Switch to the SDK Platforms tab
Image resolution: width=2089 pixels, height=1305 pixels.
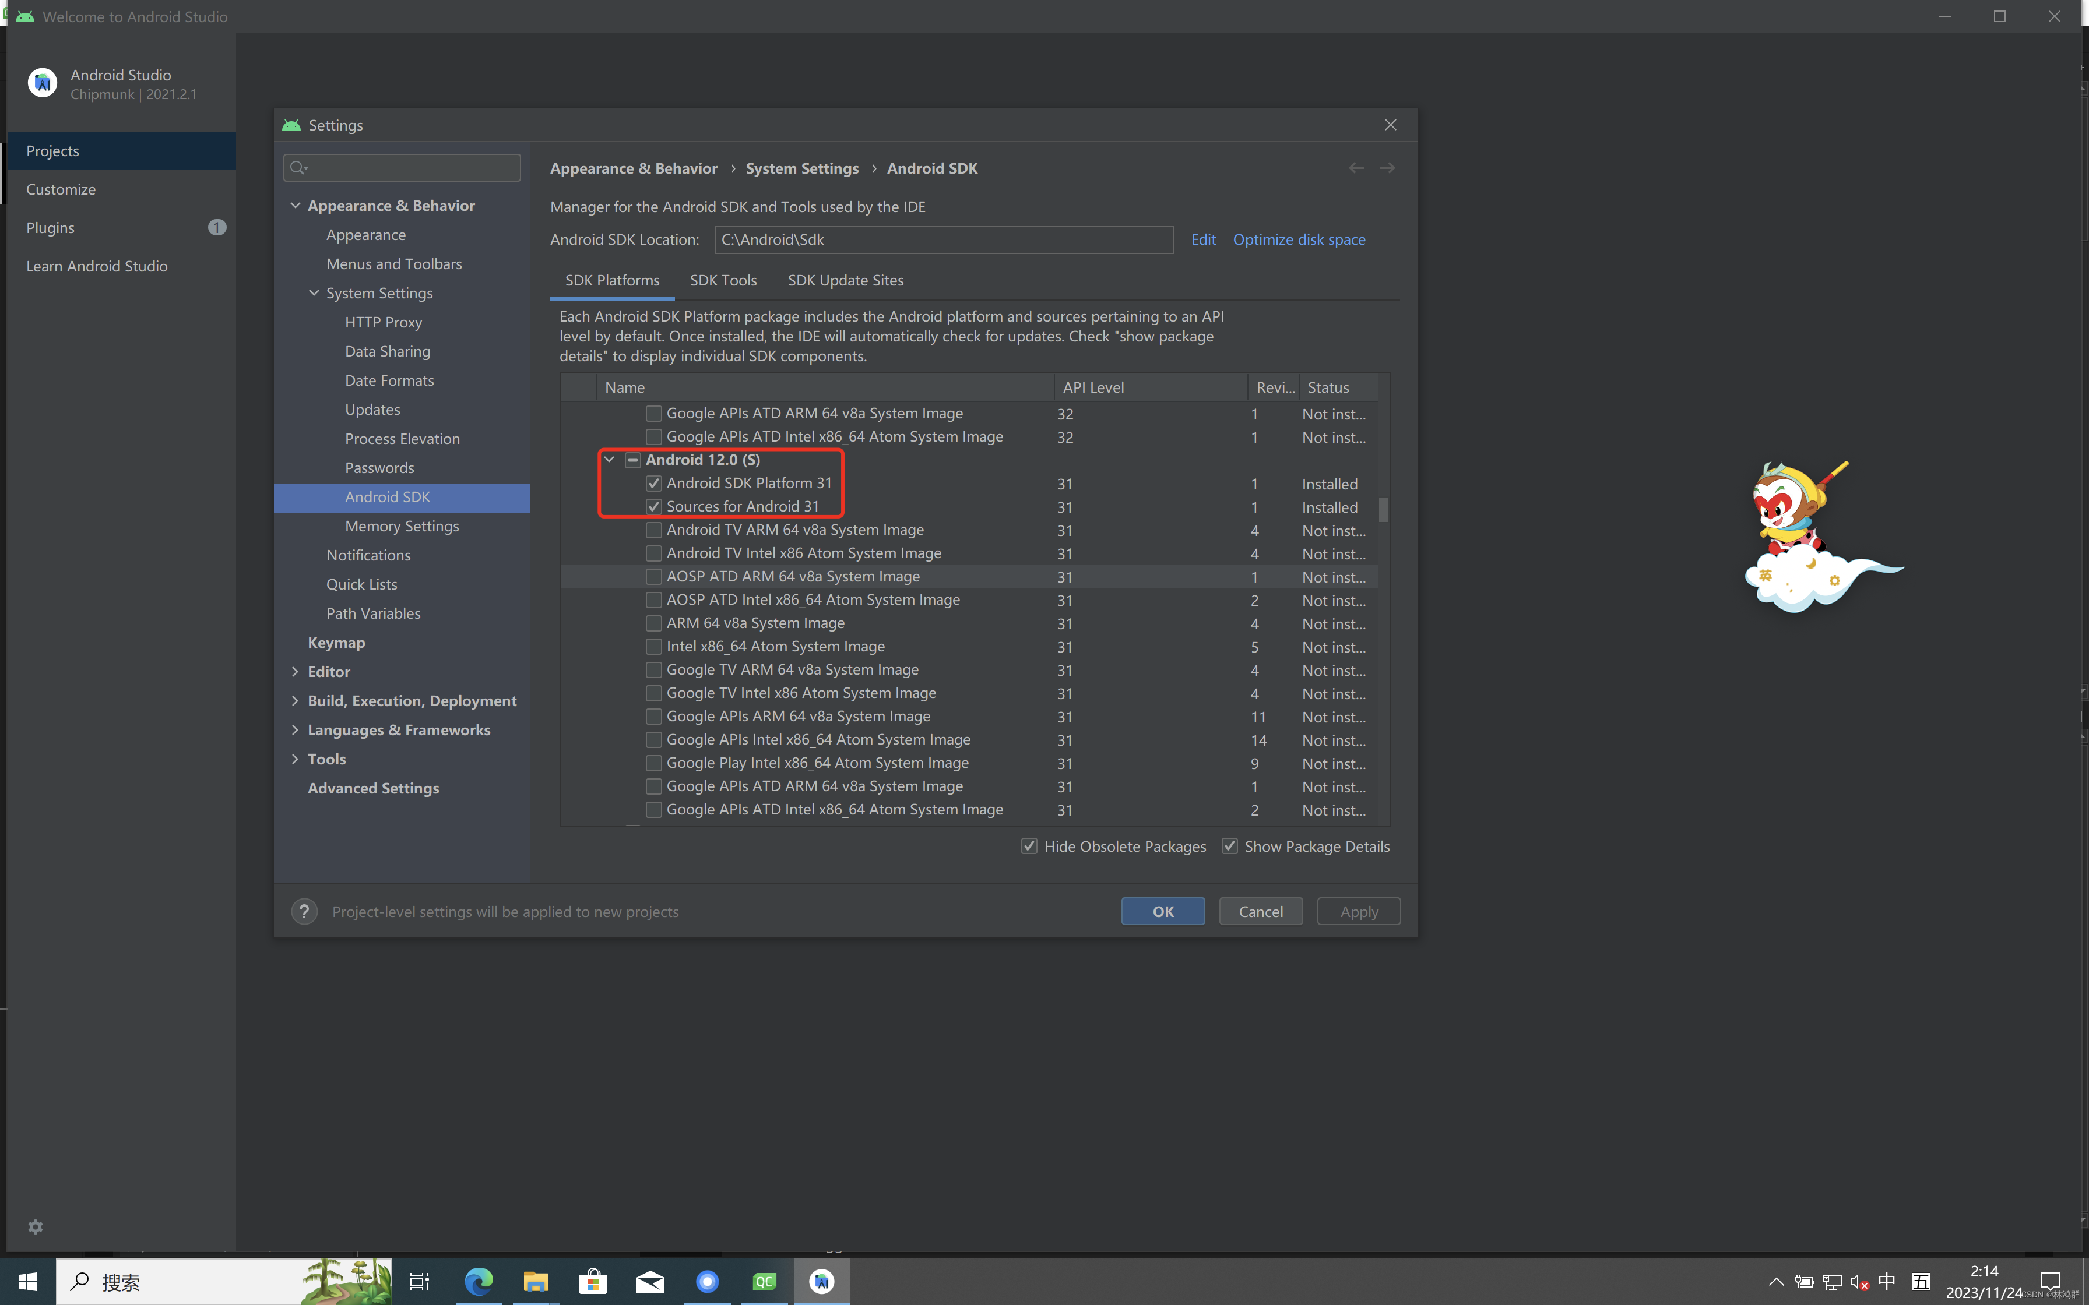tap(612, 280)
